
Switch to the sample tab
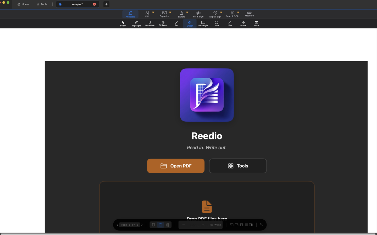click(76, 4)
